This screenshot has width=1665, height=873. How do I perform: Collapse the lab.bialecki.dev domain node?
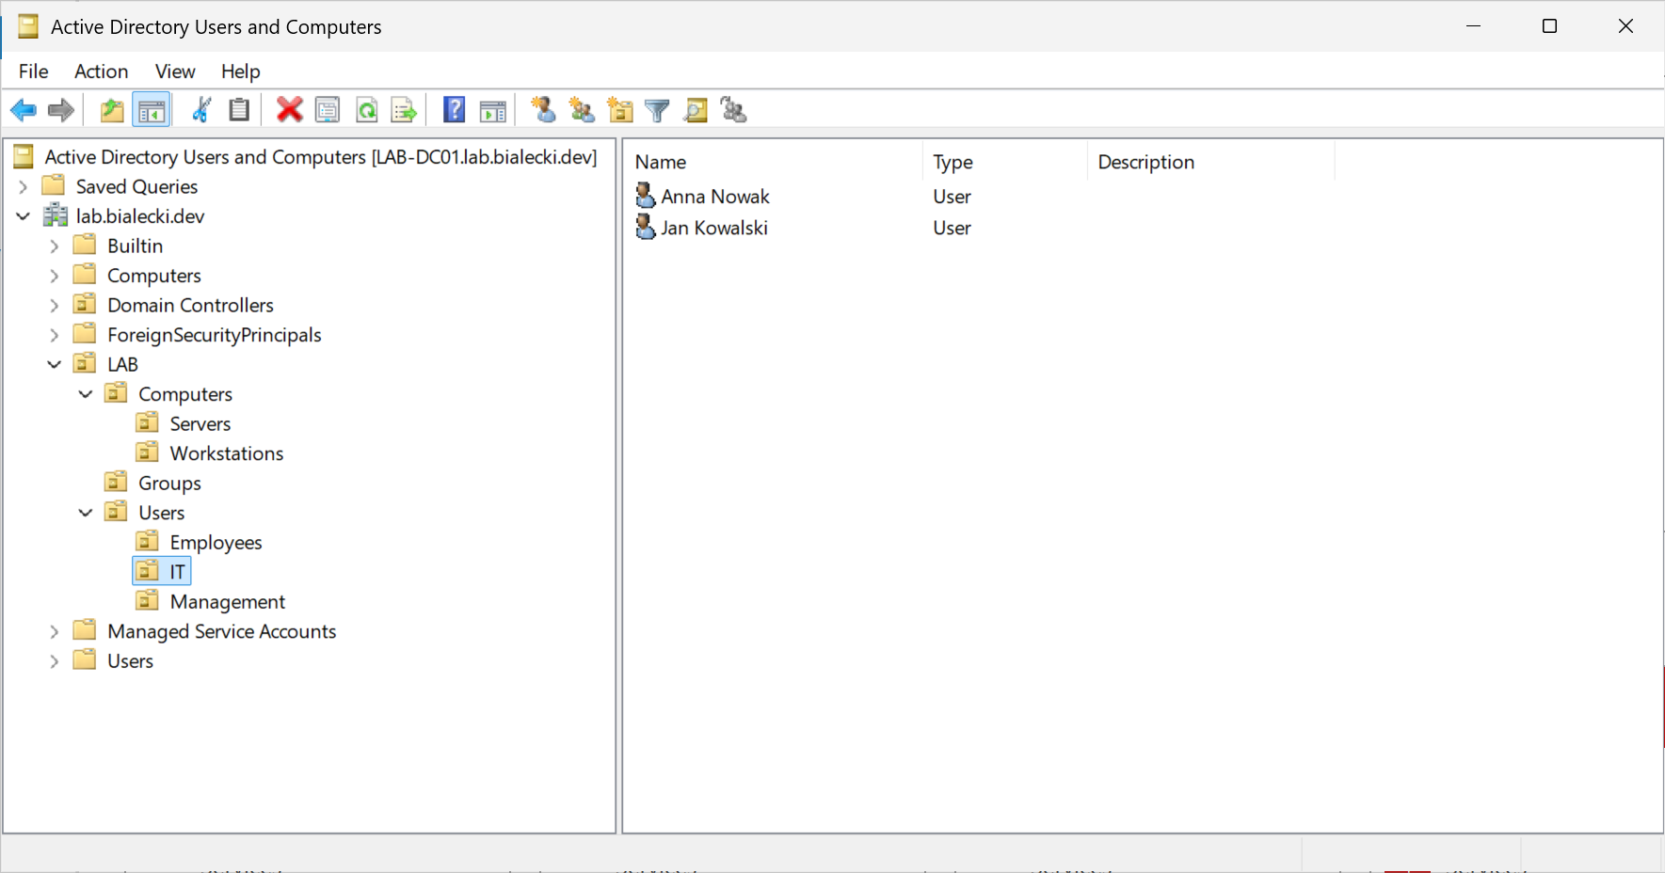[x=24, y=216]
